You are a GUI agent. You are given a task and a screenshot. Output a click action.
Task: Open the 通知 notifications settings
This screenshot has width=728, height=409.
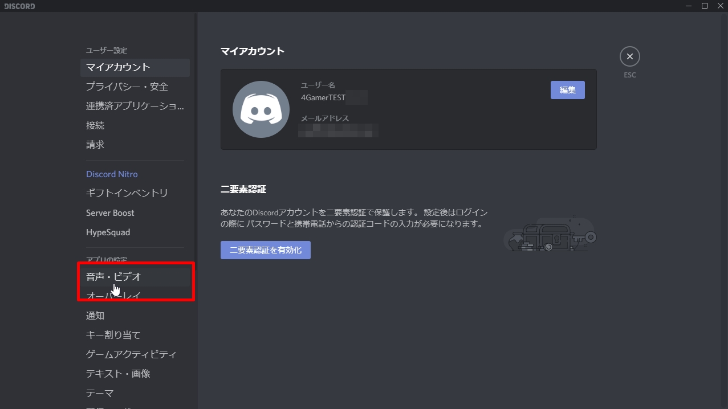(135, 316)
